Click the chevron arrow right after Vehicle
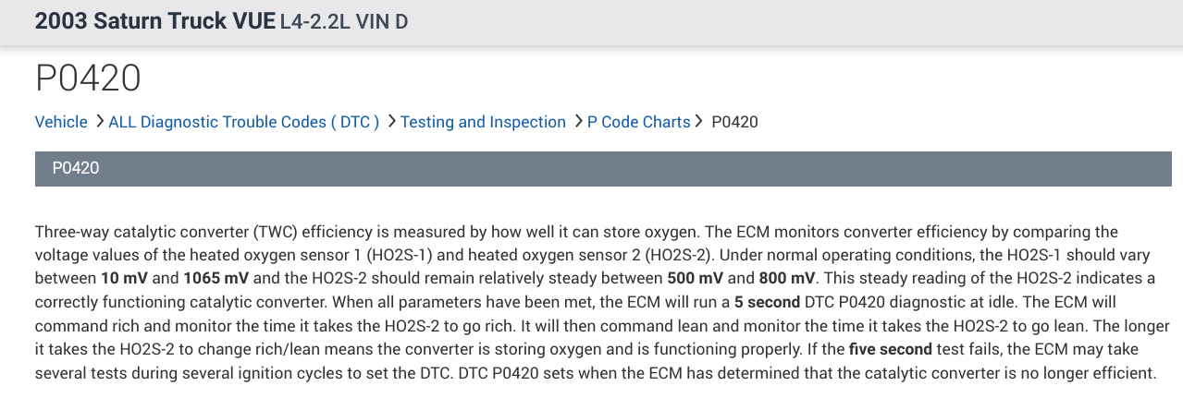Image resolution: width=1183 pixels, height=398 pixels. [x=99, y=122]
